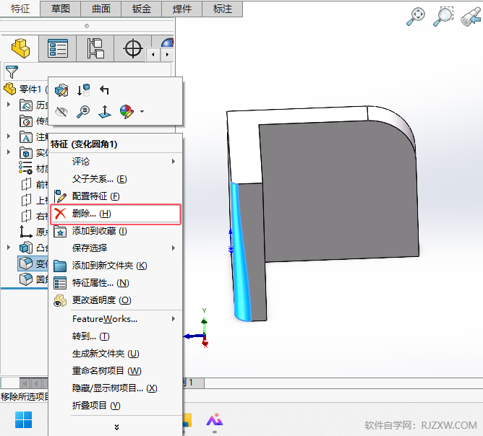Open the 保存选择 submenu
Image resolution: width=483 pixels, height=436 pixels.
tap(116, 248)
